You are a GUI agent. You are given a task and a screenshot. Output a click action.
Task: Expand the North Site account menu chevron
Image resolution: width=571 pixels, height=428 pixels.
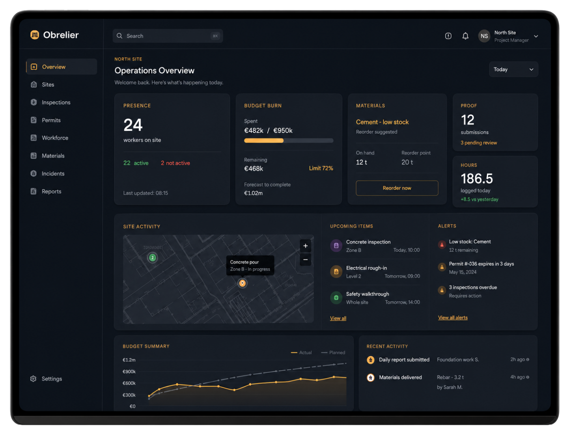[x=536, y=36]
